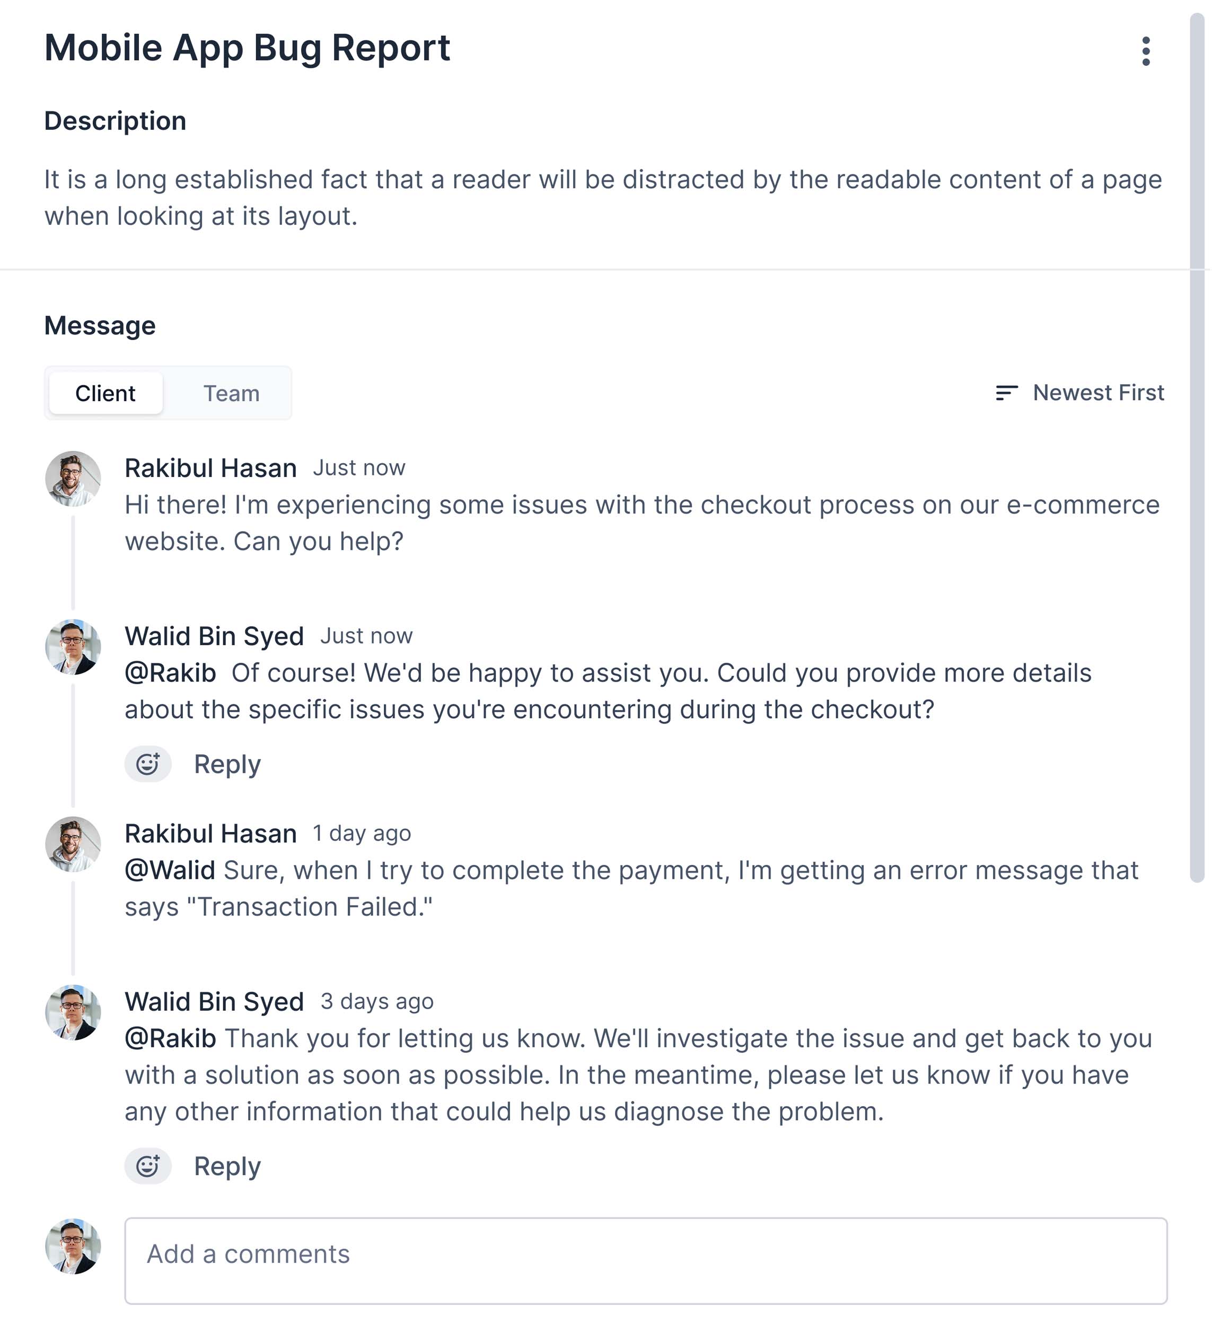Open the three-dot more options menu
The height and width of the screenshot is (1325, 1212).
1146,51
